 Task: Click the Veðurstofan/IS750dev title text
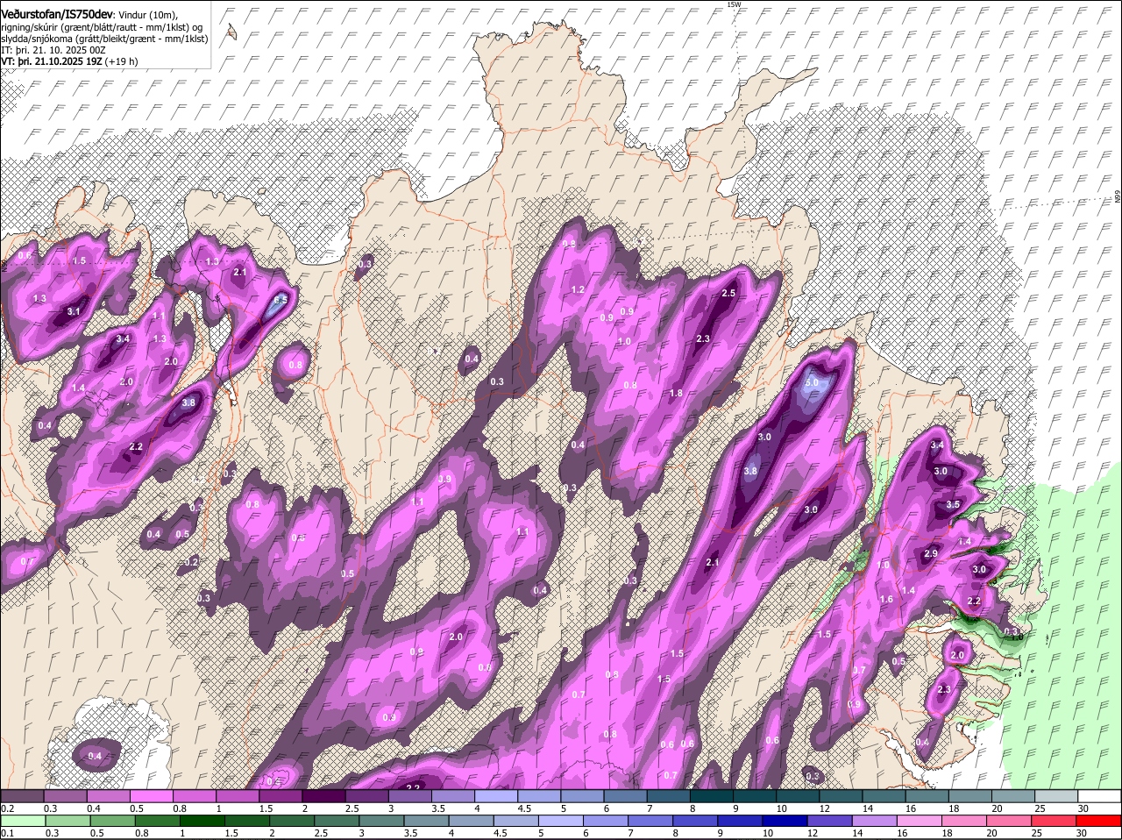click(x=58, y=14)
